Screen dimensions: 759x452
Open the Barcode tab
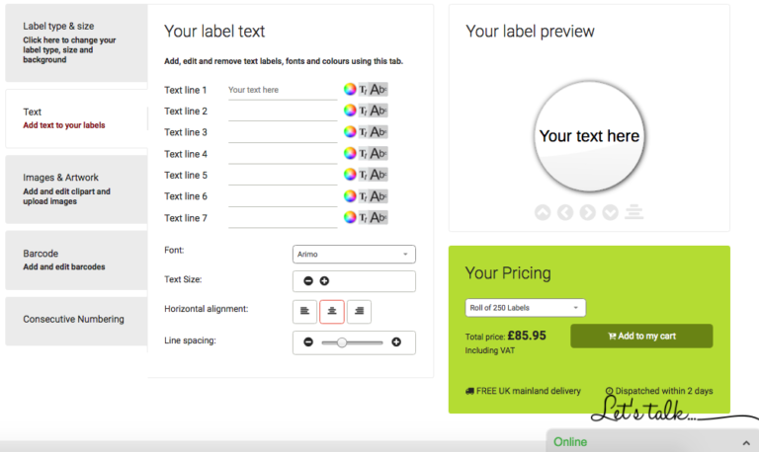75,260
